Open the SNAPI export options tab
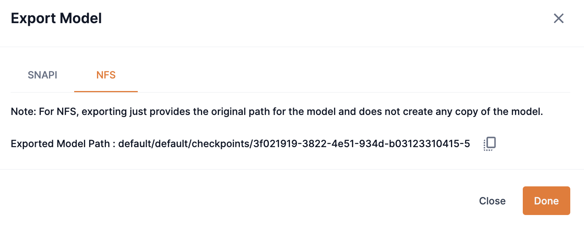Image resolution: width=584 pixels, height=226 pixels. click(42, 75)
